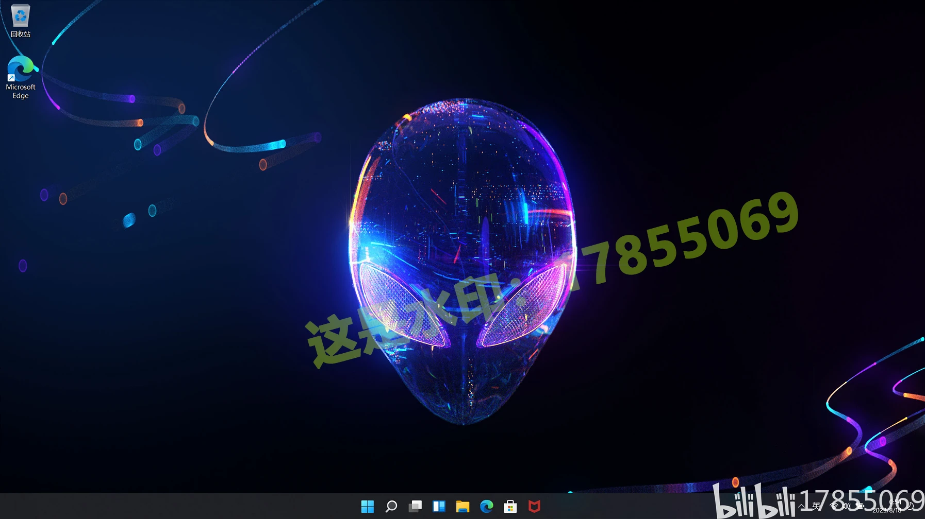Screen dimensions: 925x519
Task: Open Task View on the taskbar
Action: [415, 507]
